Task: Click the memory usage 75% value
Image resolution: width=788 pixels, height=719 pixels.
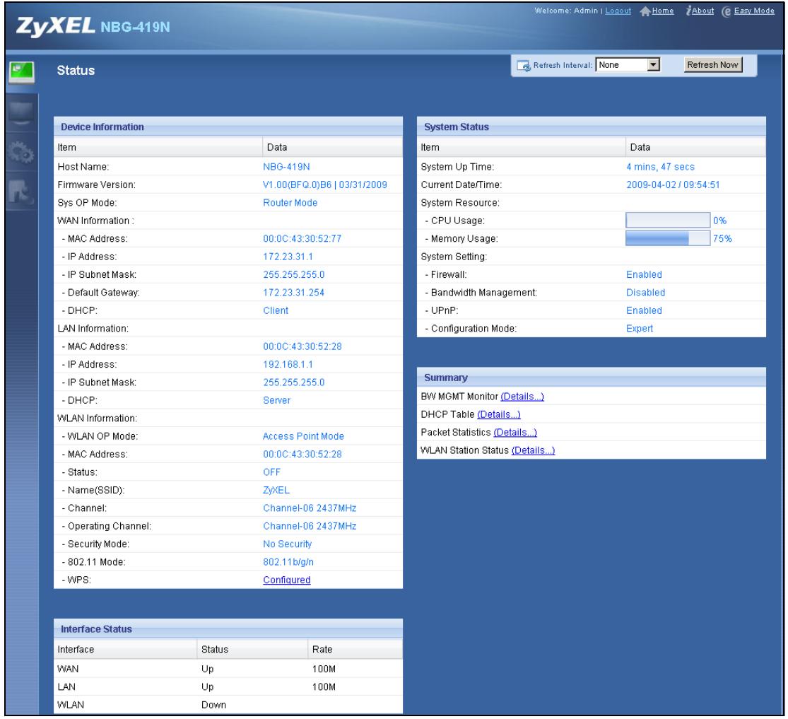Action: pos(722,239)
